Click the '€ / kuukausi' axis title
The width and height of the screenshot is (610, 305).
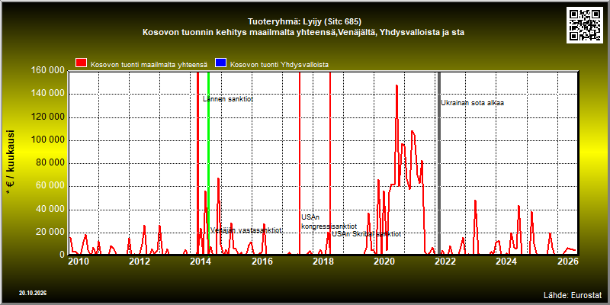coord(11,163)
